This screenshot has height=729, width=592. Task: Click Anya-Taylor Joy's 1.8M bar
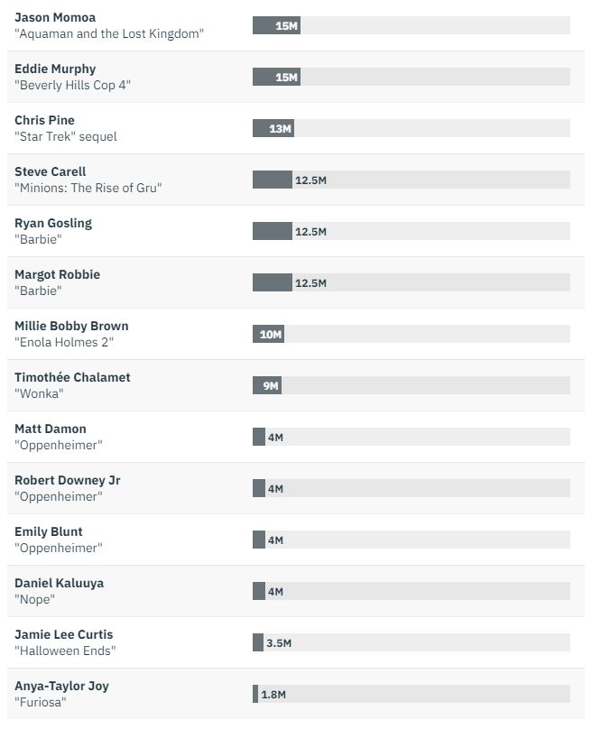tap(255, 695)
